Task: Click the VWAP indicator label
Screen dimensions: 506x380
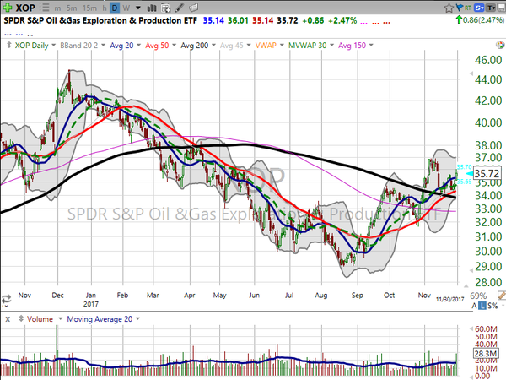Action: pos(266,46)
